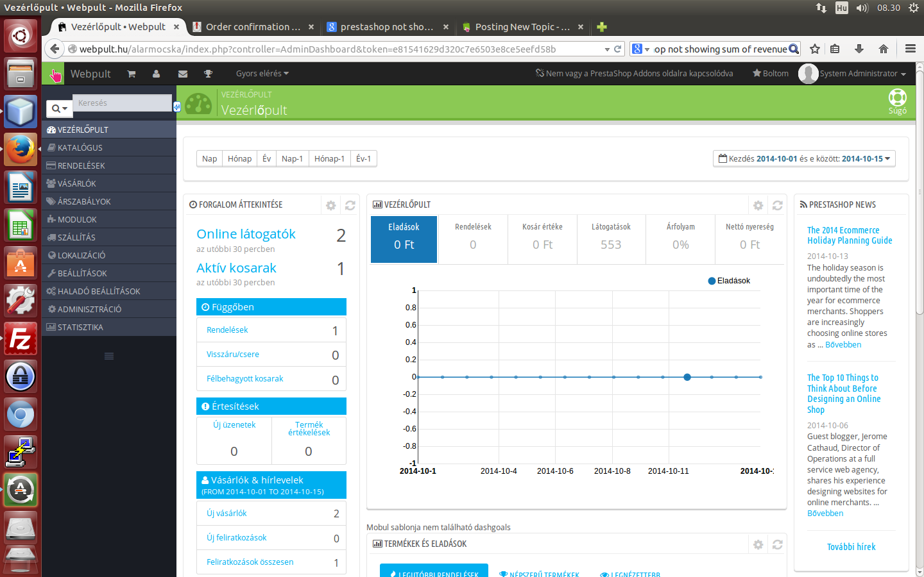The width and height of the screenshot is (924, 577).
Task: Open the Ubuntu Dash home button
Action: point(21,35)
